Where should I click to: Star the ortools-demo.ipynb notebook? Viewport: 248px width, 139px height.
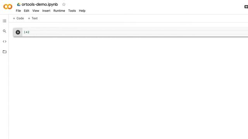click(64, 5)
